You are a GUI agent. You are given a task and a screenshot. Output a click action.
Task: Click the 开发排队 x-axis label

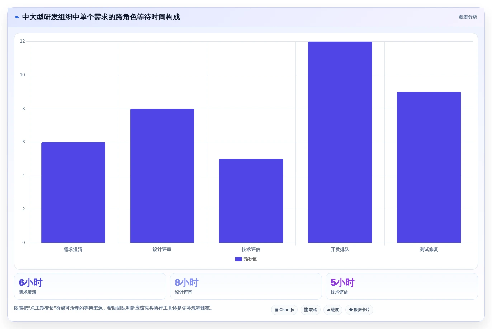click(340, 249)
